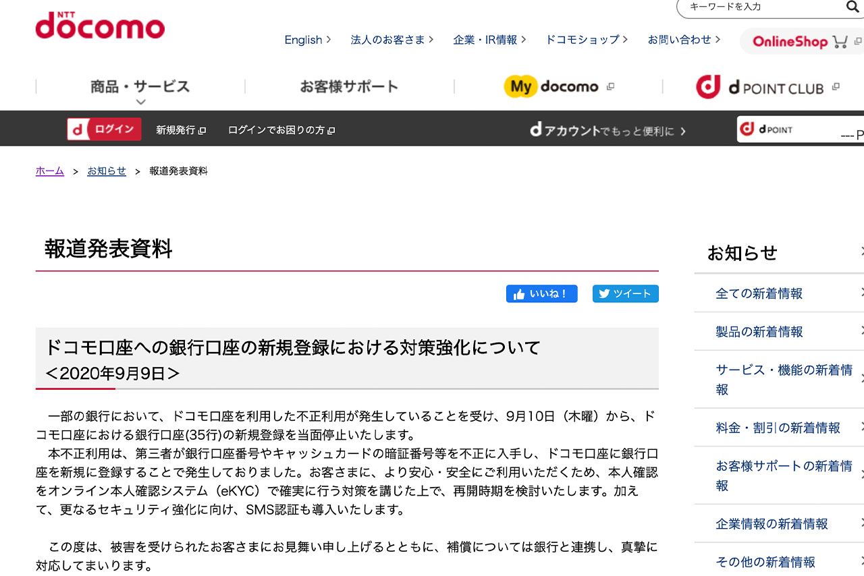Expand the 商品・サービス menu chevron

(141, 102)
